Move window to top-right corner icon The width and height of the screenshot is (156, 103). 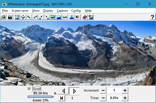click(x=35, y=17)
